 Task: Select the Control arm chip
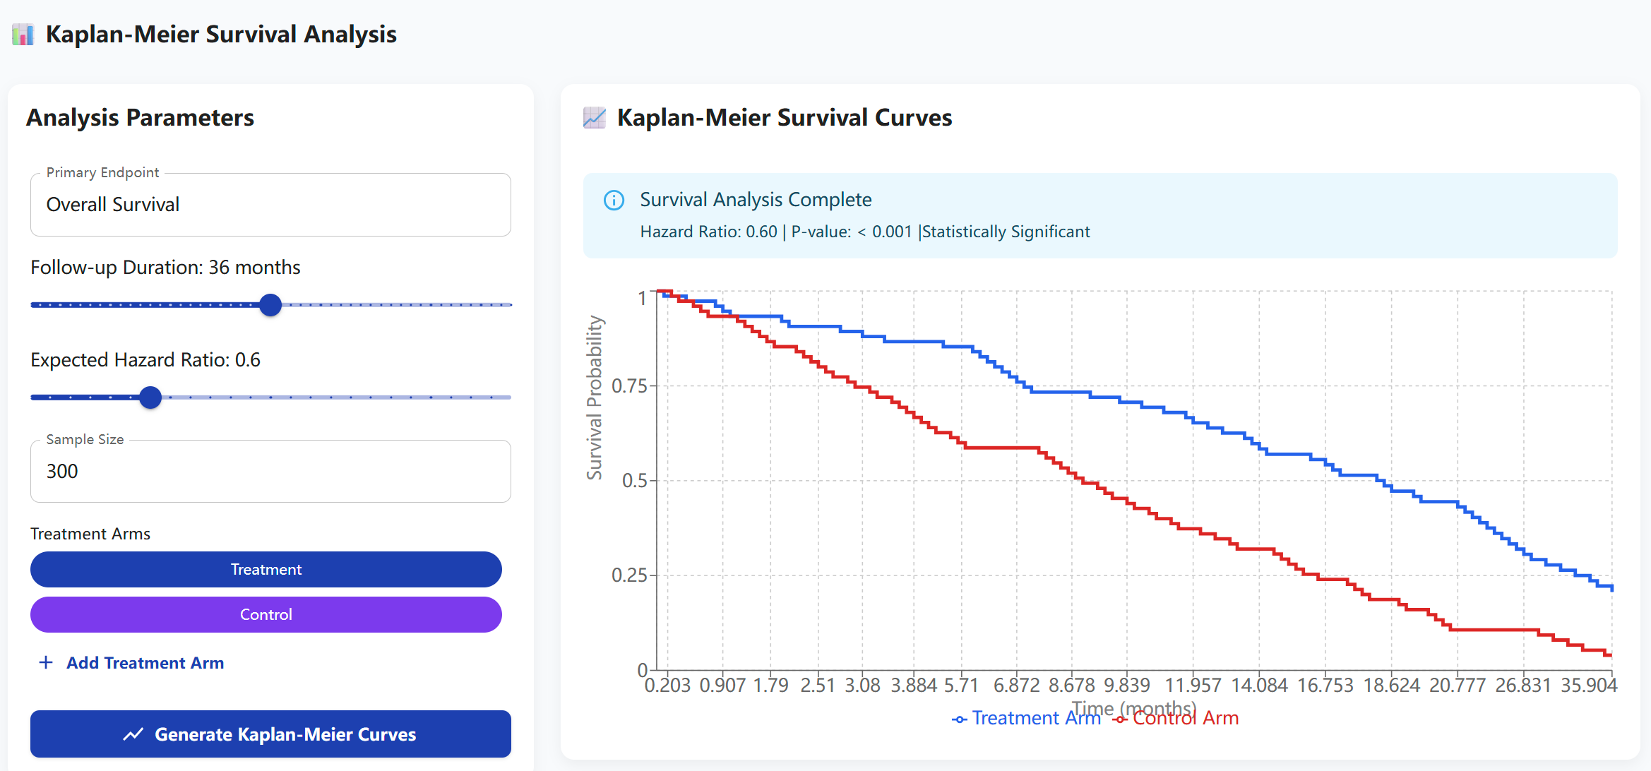tap(266, 614)
